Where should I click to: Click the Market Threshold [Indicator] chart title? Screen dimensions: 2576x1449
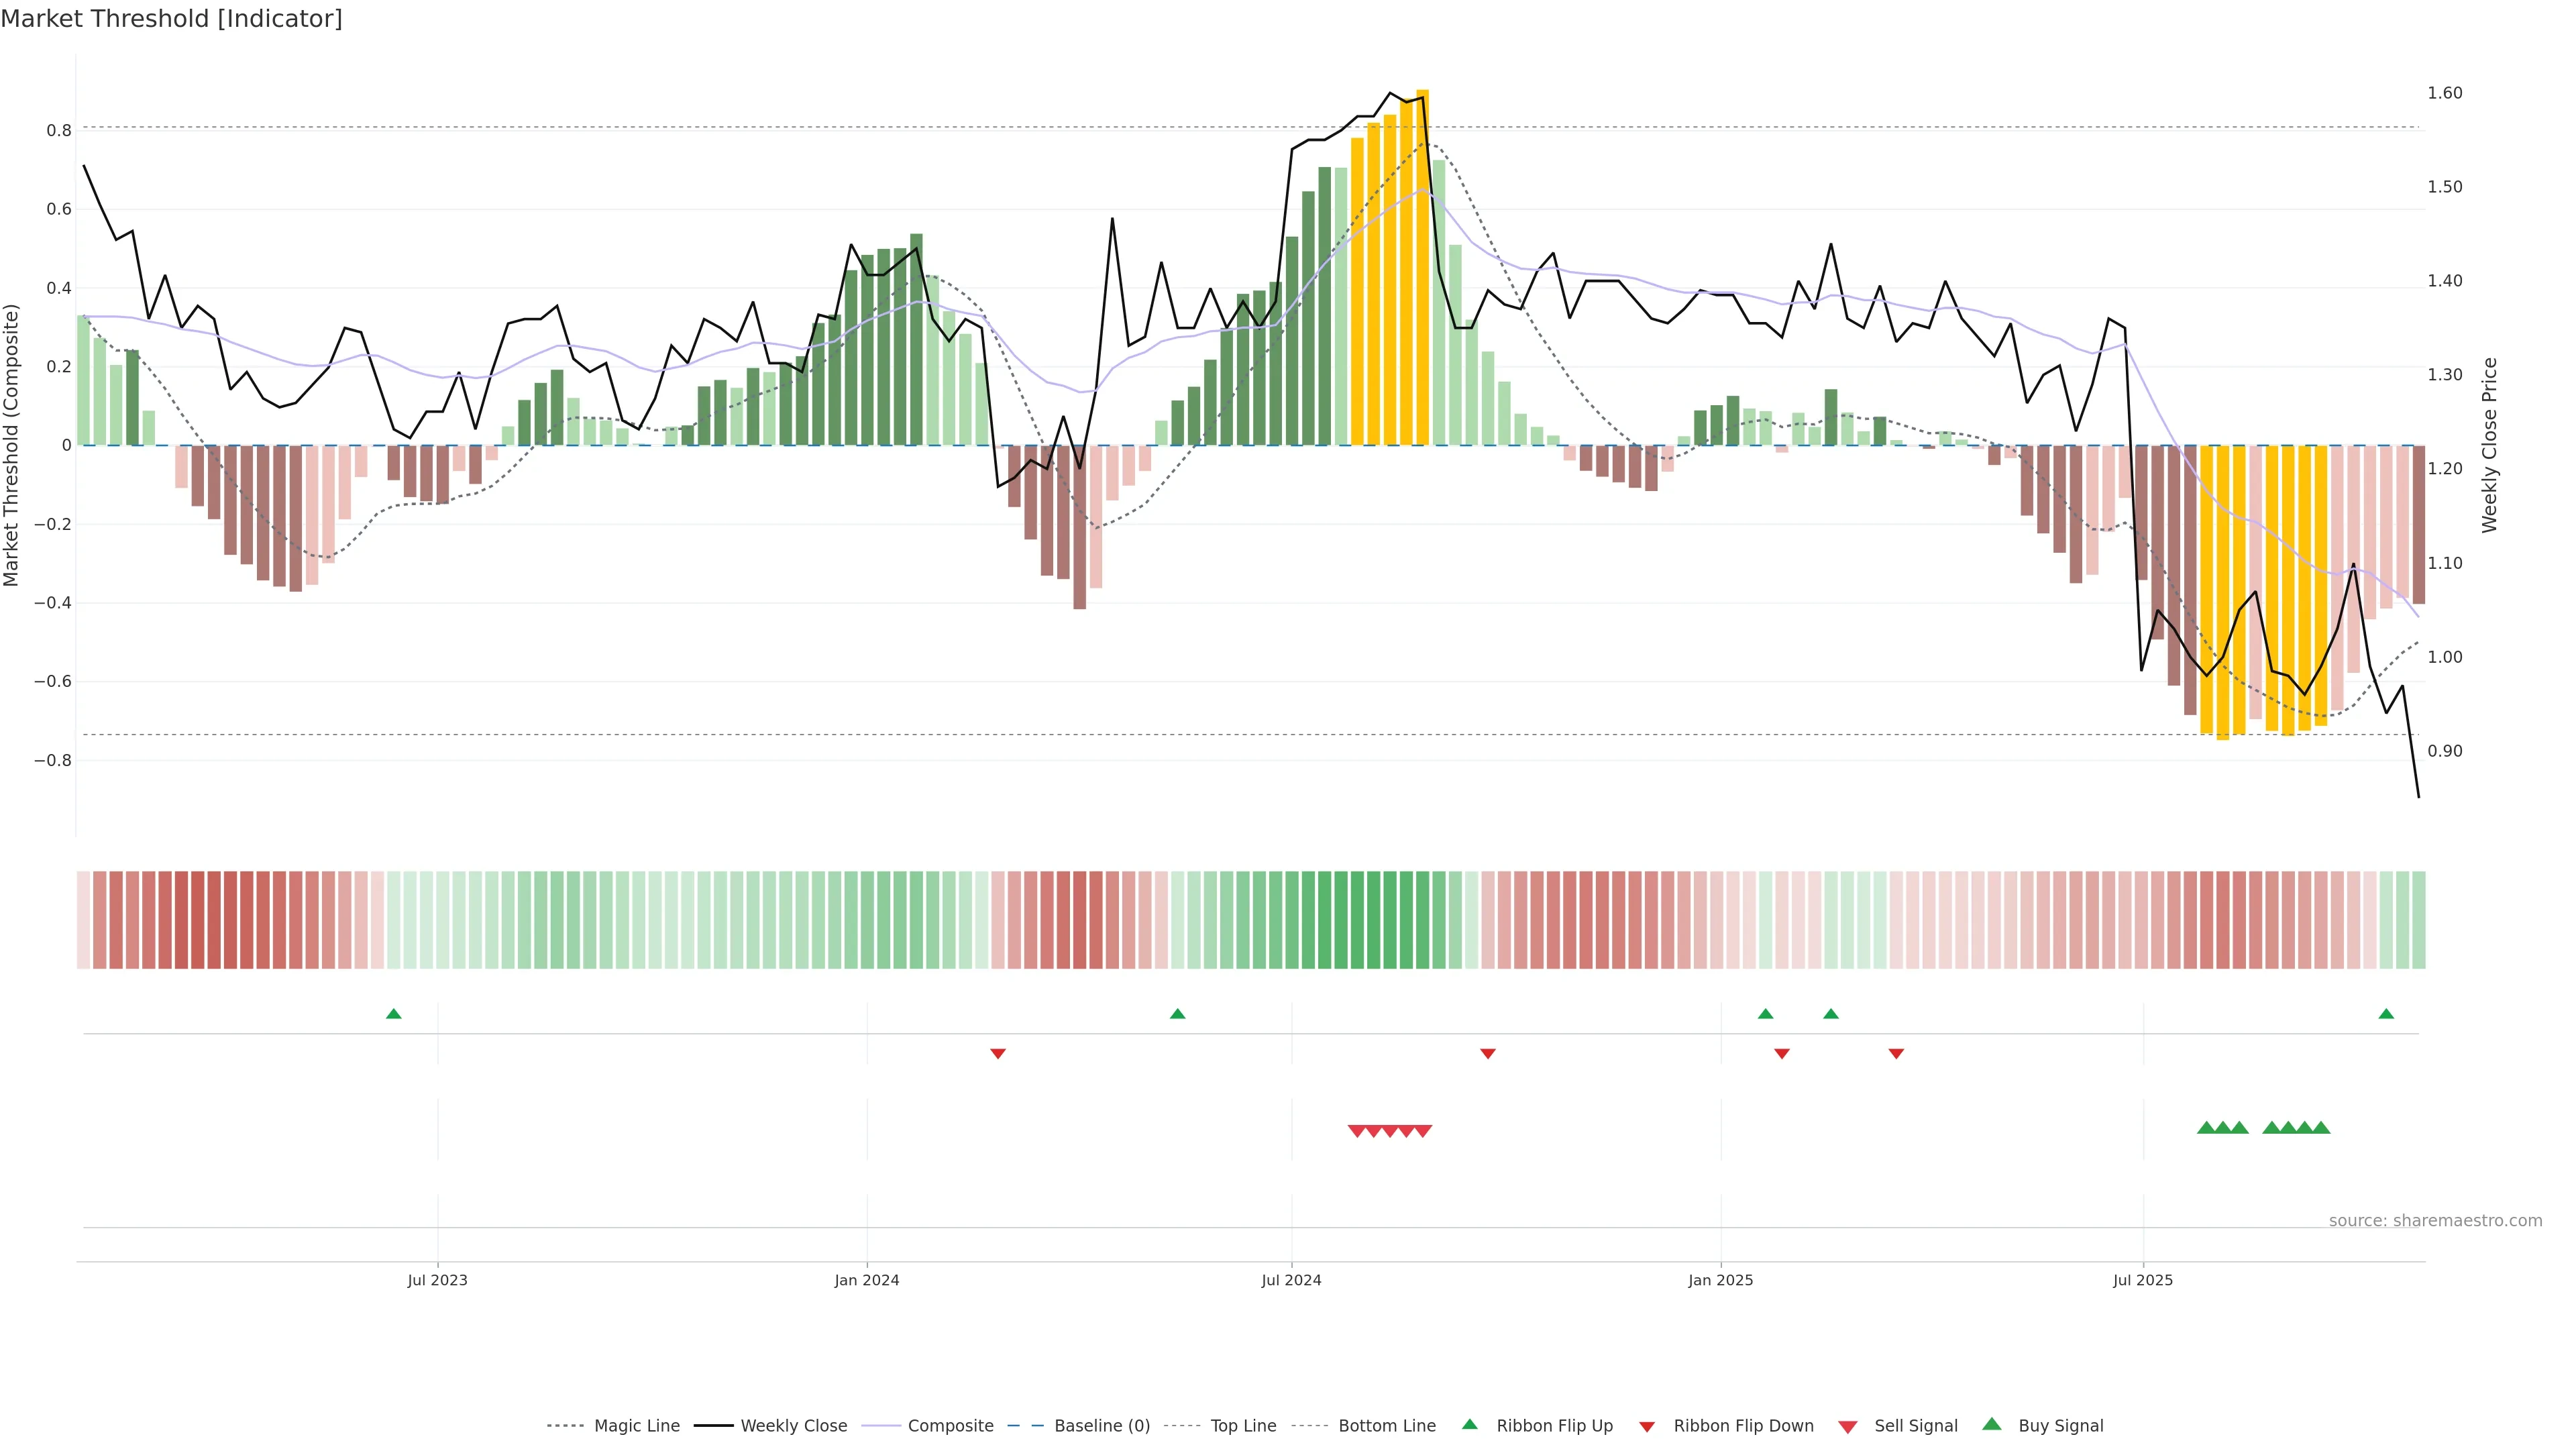click(172, 19)
